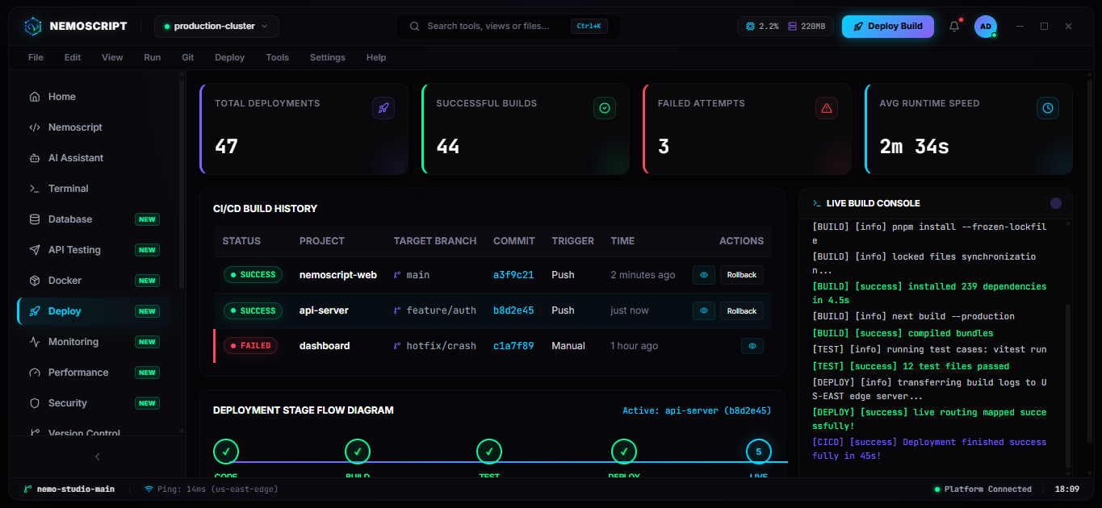Click the CPU usage 2.2% indicator
The height and width of the screenshot is (508, 1102).
click(763, 27)
